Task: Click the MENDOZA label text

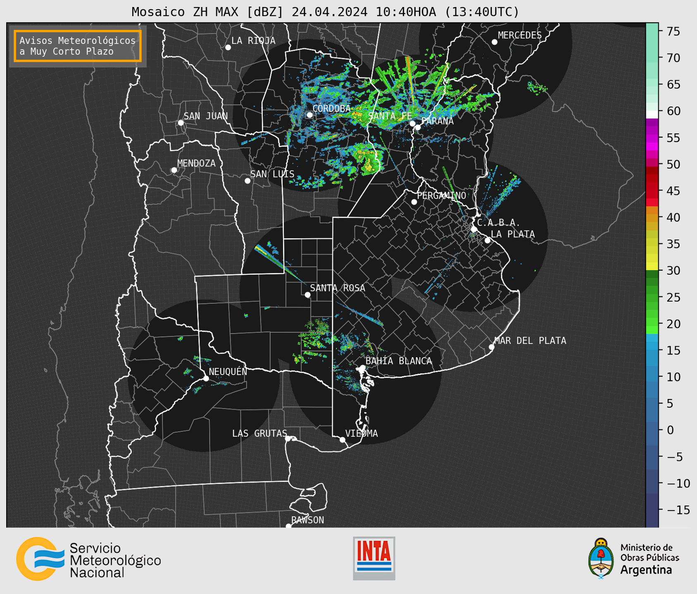Action: coord(196,163)
